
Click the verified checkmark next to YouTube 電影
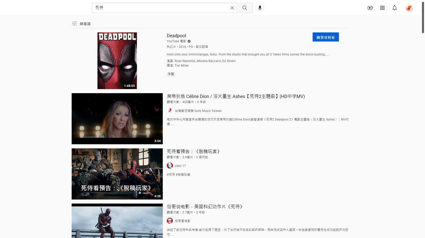189,41
